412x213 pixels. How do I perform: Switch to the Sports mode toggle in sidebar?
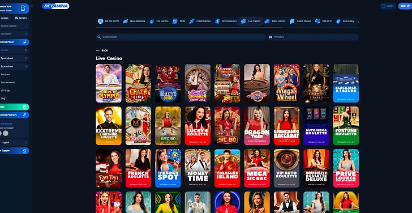(21, 18)
